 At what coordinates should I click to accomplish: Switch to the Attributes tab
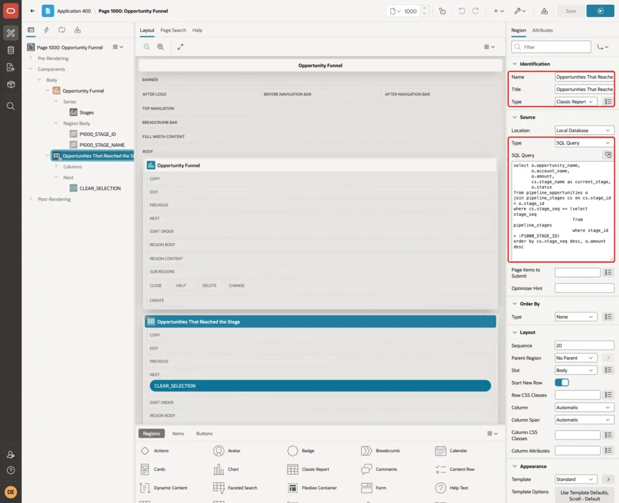pos(542,30)
